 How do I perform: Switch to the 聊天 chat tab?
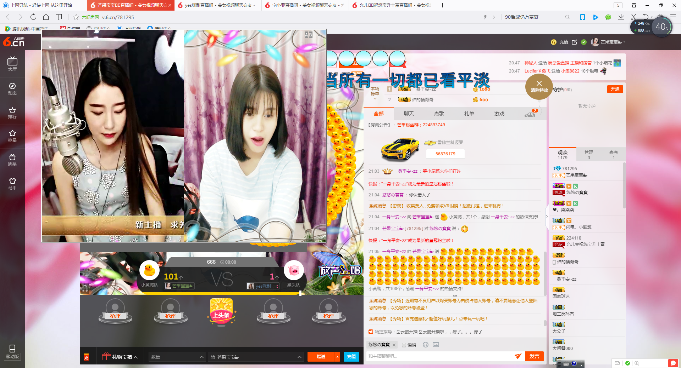tap(409, 114)
